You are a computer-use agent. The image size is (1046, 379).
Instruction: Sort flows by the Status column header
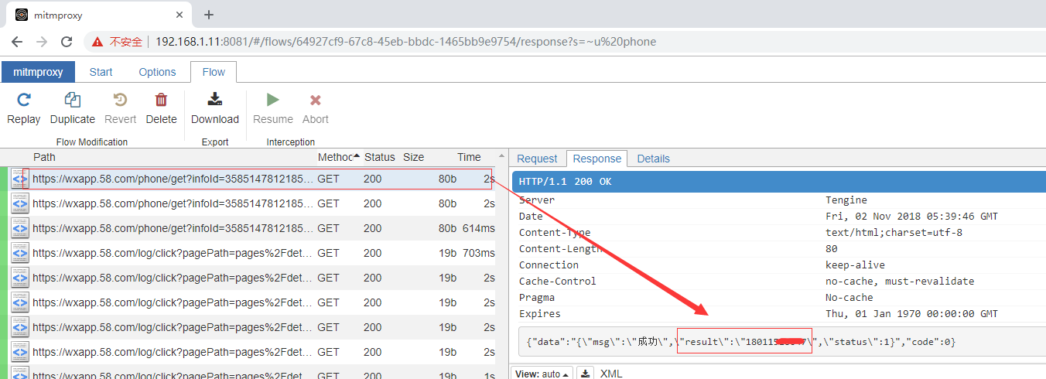click(x=379, y=157)
